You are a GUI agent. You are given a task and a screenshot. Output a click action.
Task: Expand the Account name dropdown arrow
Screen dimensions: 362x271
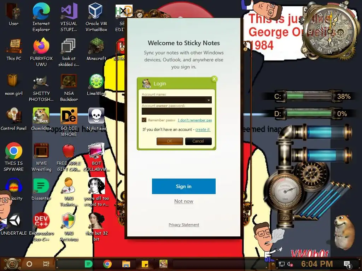click(209, 100)
